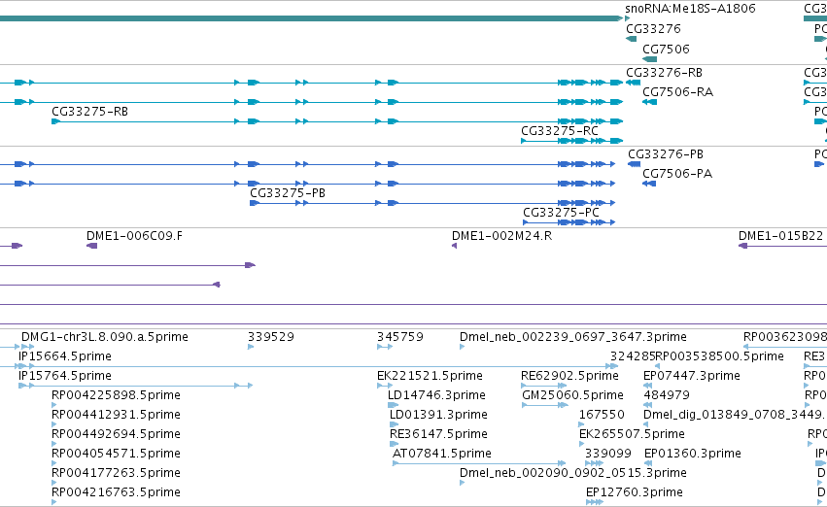Click the 167550 EST label
The image size is (827, 507).
pyautogui.click(x=602, y=416)
